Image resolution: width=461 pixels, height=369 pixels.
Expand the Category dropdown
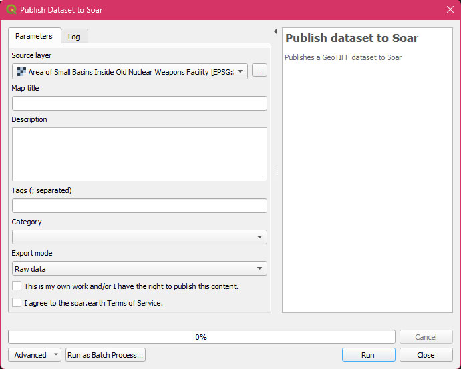click(140, 237)
